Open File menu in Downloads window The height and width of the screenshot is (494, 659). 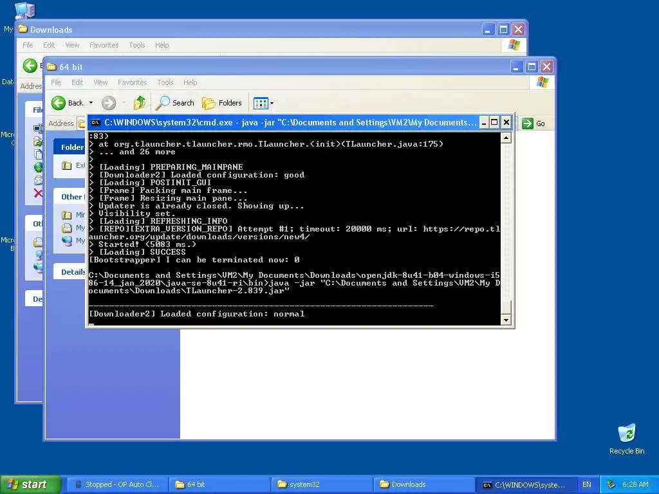coord(28,45)
